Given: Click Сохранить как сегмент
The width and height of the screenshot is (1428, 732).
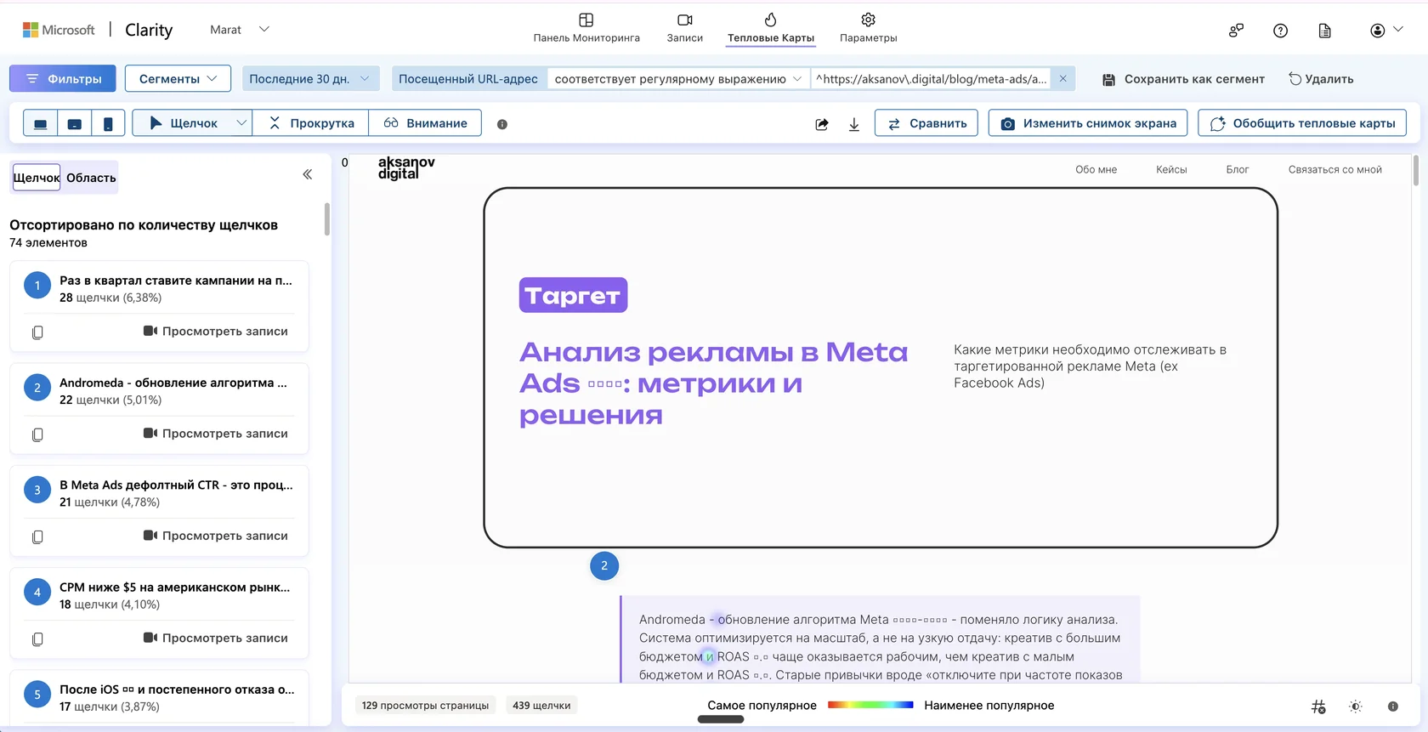Looking at the screenshot, I should tap(1183, 78).
